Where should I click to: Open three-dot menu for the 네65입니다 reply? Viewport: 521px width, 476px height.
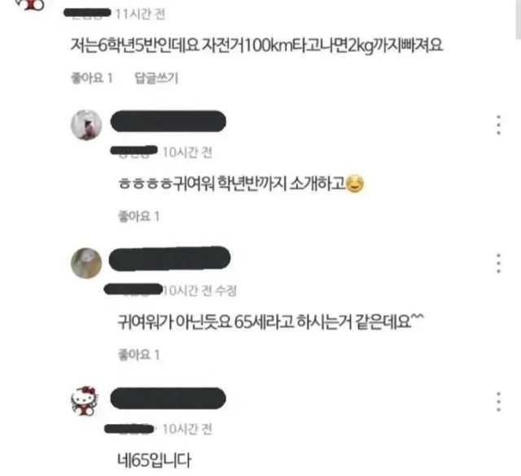498,402
